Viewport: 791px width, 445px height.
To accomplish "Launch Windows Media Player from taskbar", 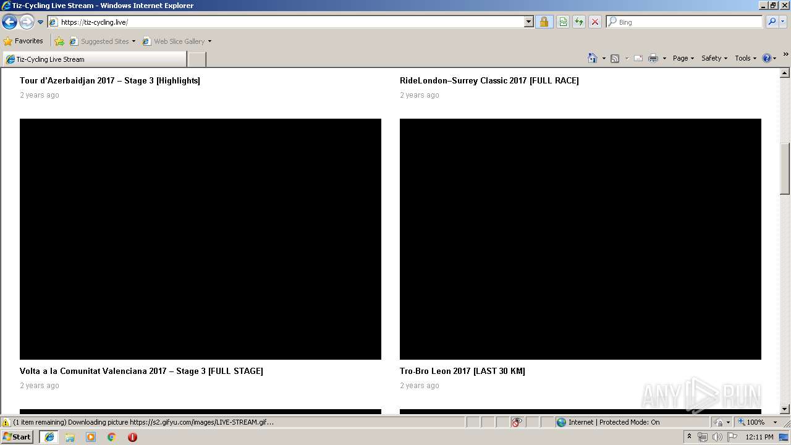I will [91, 437].
